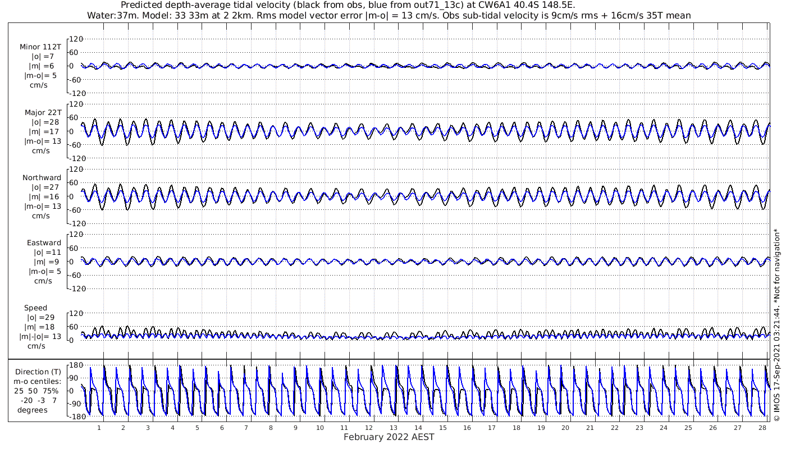This screenshot has width=786, height=449.
Task: Click the 'February 2022 AEST' axis title
Action: tap(389, 437)
